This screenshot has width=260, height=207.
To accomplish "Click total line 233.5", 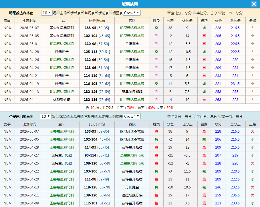I will pos(235,203).
